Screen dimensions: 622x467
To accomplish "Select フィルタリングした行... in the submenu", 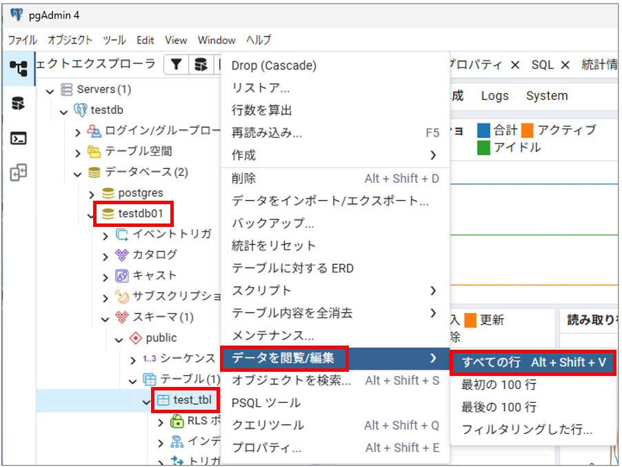I will point(533,429).
